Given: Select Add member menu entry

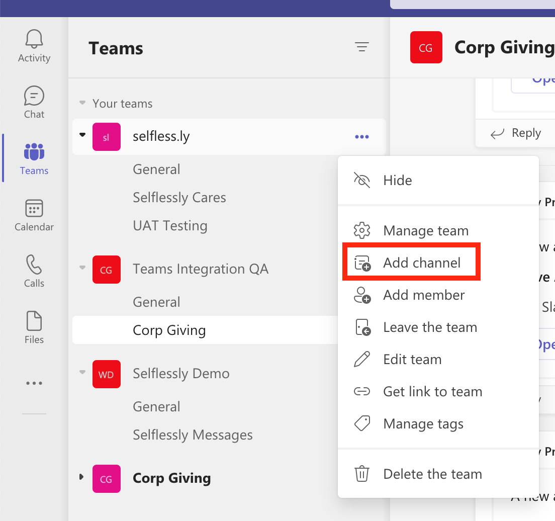Looking at the screenshot, I should (438, 295).
